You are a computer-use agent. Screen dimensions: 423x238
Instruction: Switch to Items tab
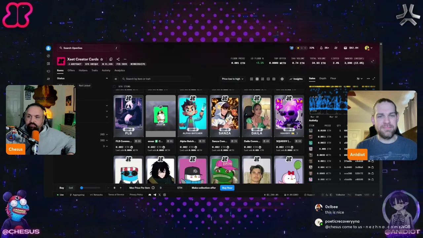[x=60, y=70]
